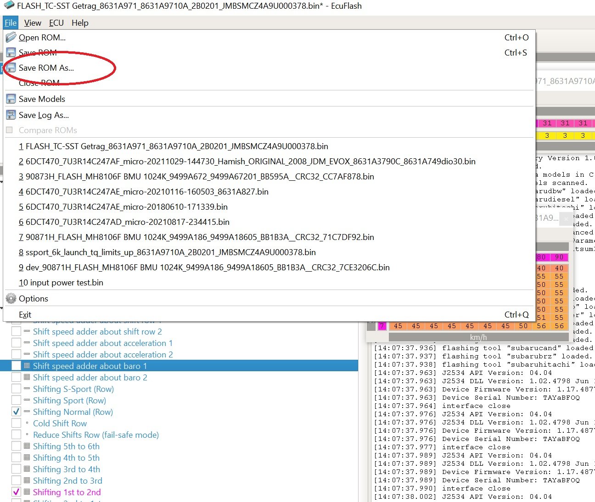Select Shifting 2nd to 3rd tree entry
This screenshot has height=502, width=595.
click(x=67, y=480)
